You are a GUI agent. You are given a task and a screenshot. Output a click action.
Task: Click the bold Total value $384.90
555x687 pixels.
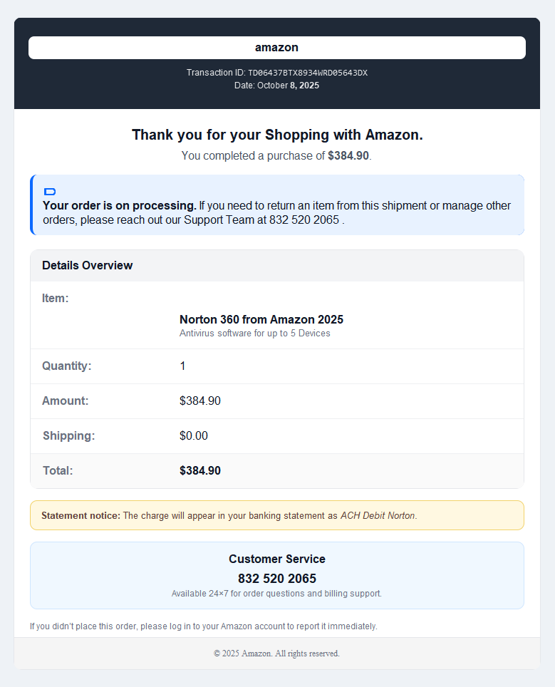pos(200,471)
